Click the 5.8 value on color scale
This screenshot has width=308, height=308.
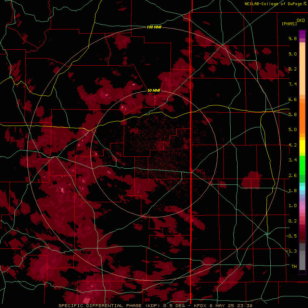(293, 115)
